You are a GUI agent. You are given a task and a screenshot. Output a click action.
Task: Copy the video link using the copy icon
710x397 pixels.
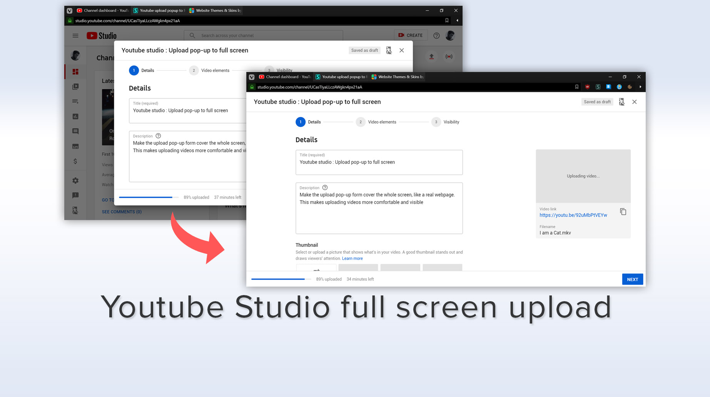coord(623,212)
